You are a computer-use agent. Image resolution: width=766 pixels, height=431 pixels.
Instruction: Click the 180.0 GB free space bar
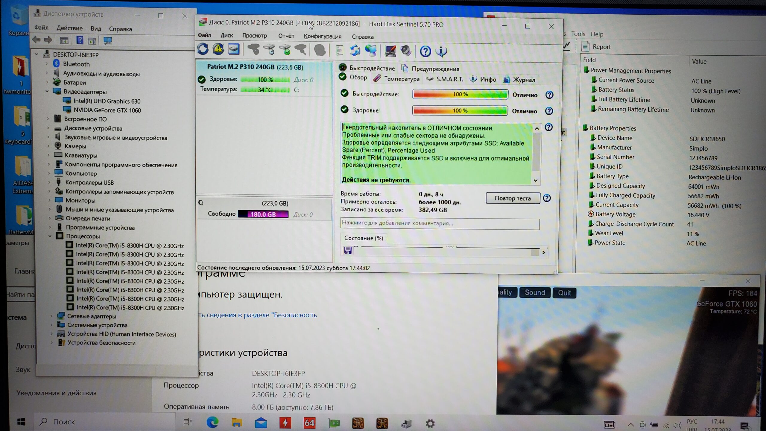pos(263,214)
